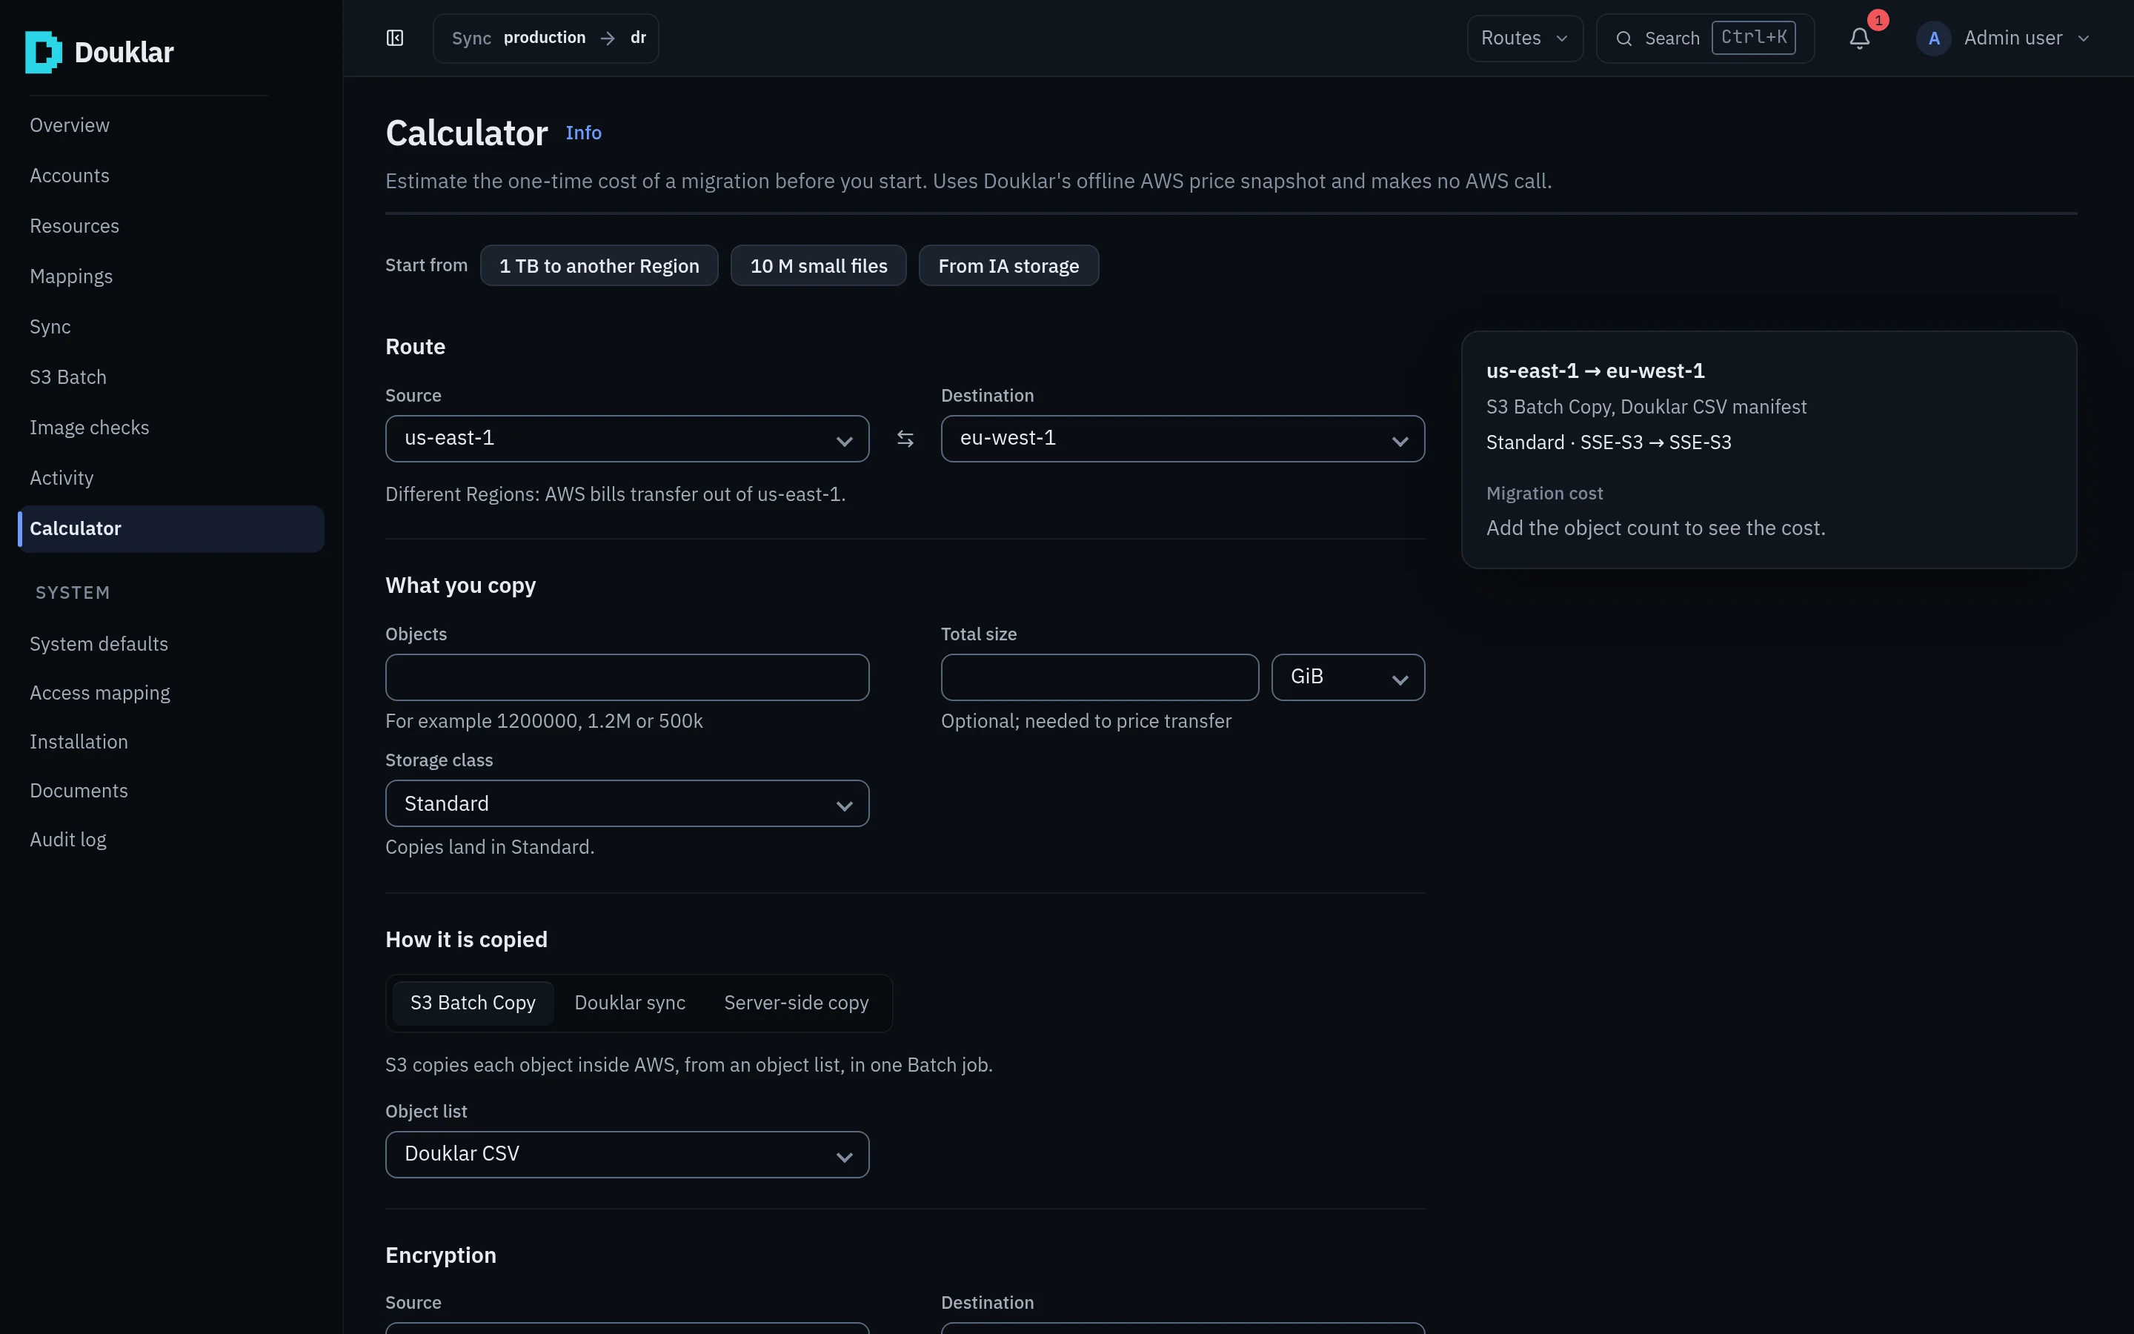Select Calculator in the sidebar
Image resolution: width=2134 pixels, height=1334 pixels.
point(170,528)
